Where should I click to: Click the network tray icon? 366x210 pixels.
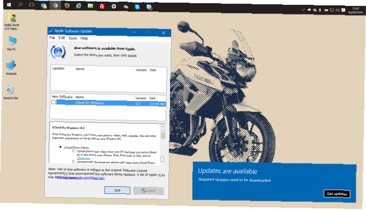(x=332, y=10)
